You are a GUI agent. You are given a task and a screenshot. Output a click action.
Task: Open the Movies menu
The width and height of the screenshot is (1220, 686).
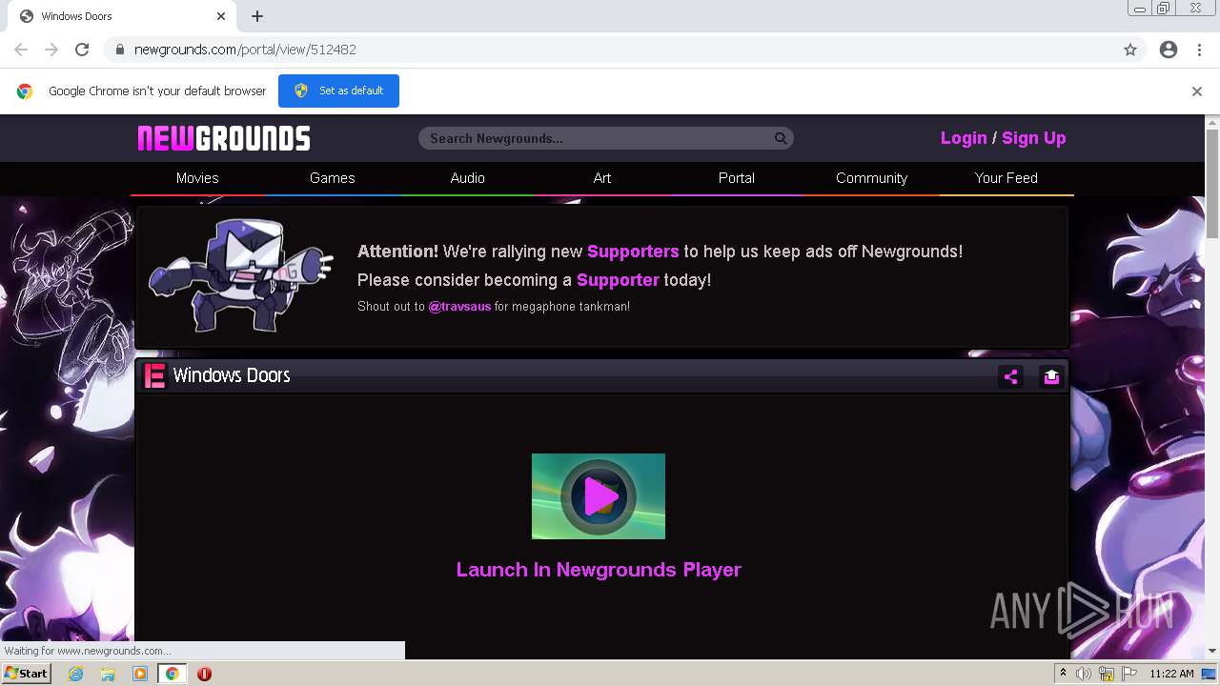coord(197,178)
